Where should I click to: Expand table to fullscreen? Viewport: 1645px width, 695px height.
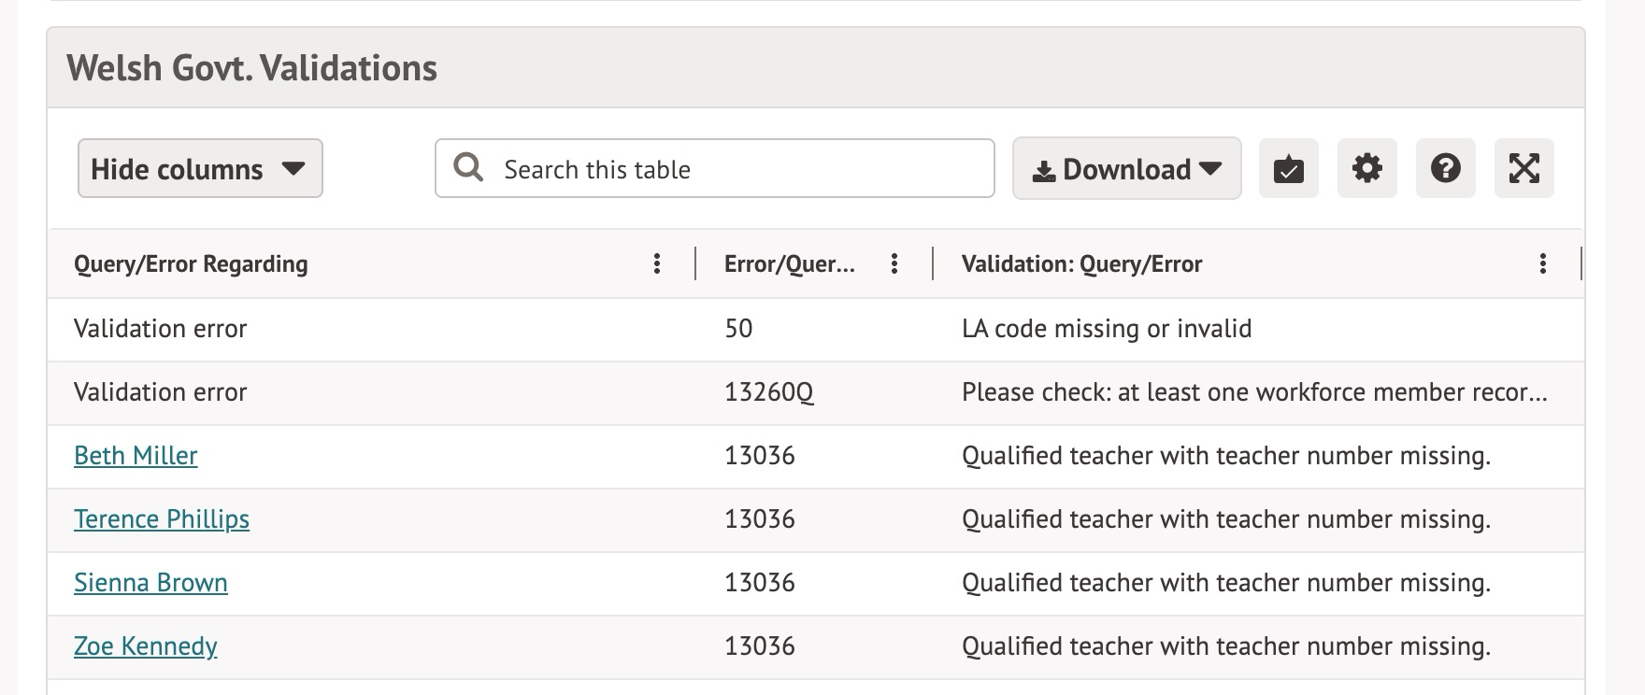[1523, 169]
